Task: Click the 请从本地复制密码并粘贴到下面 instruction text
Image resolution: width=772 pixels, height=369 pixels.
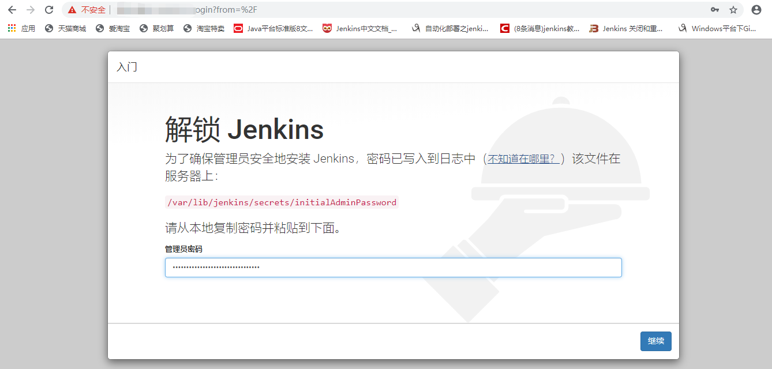Action: tap(253, 228)
